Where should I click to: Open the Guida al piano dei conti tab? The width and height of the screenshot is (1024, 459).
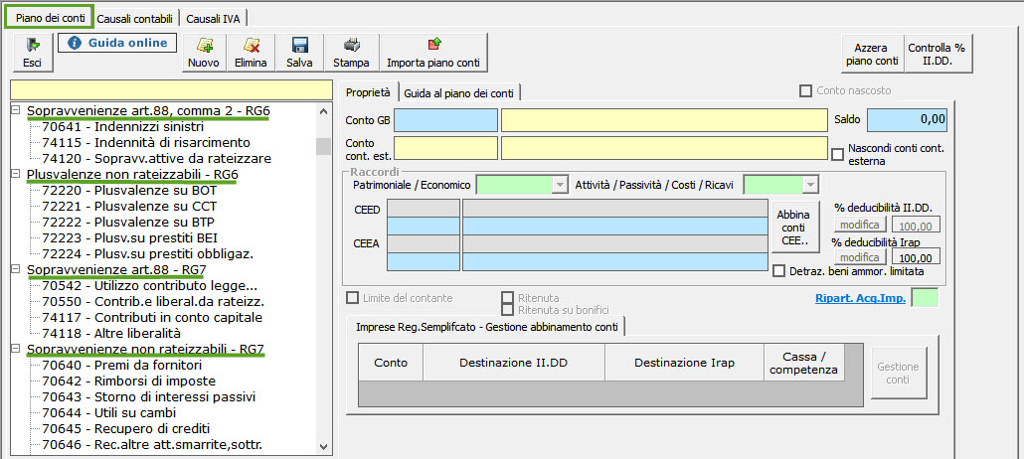tap(459, 92)
